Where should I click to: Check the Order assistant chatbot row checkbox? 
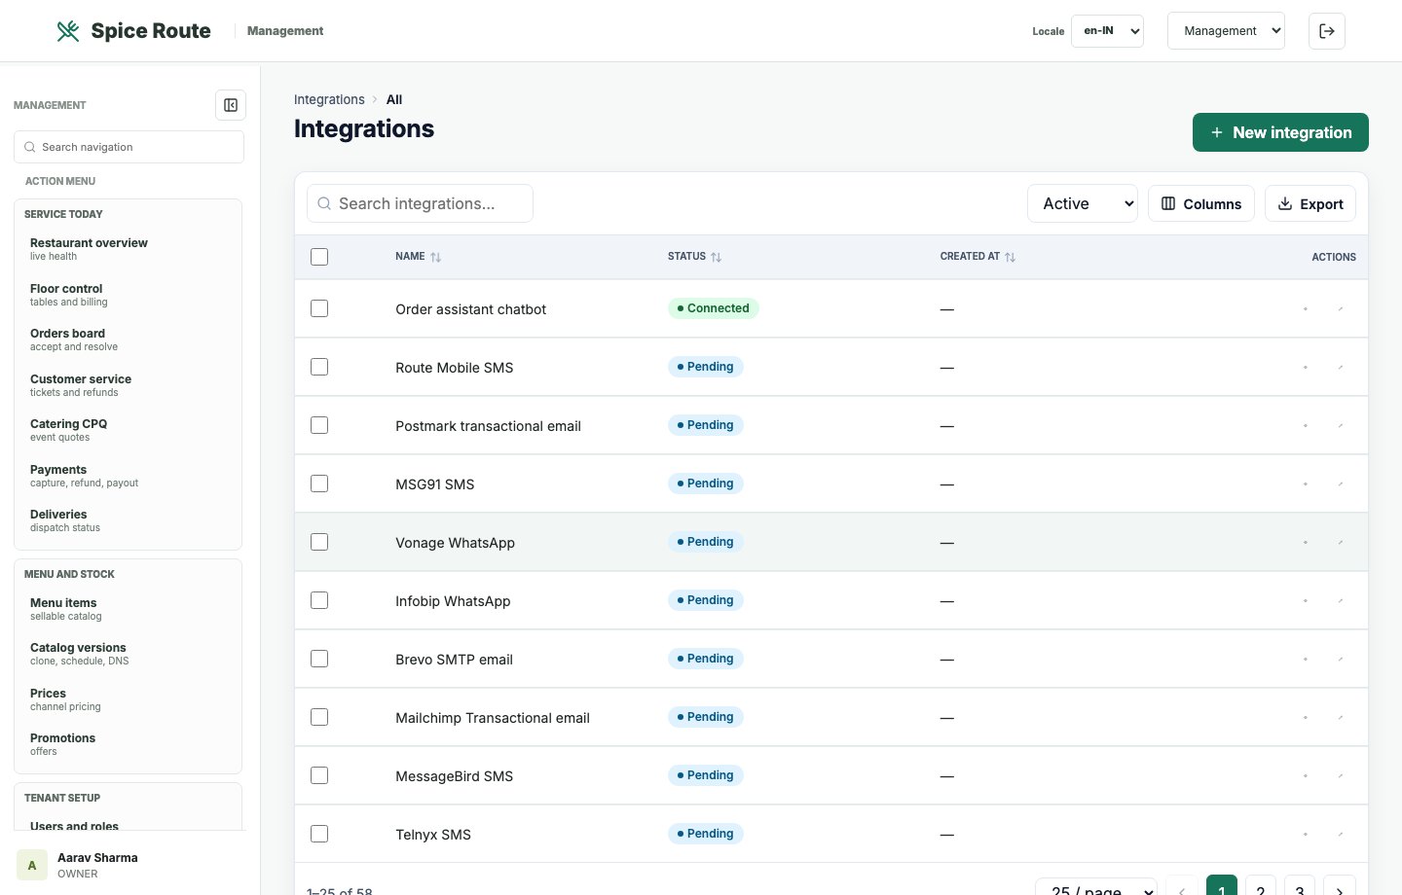click(319, 308)
